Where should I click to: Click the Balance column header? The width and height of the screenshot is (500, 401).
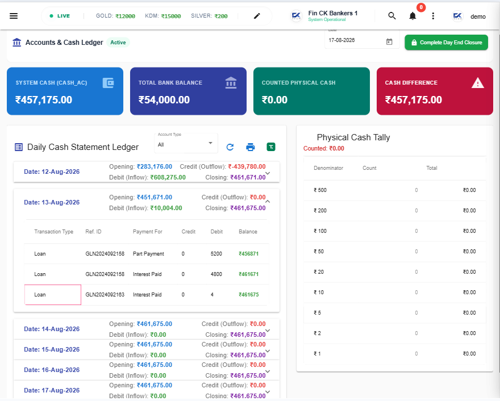[248, 232]
